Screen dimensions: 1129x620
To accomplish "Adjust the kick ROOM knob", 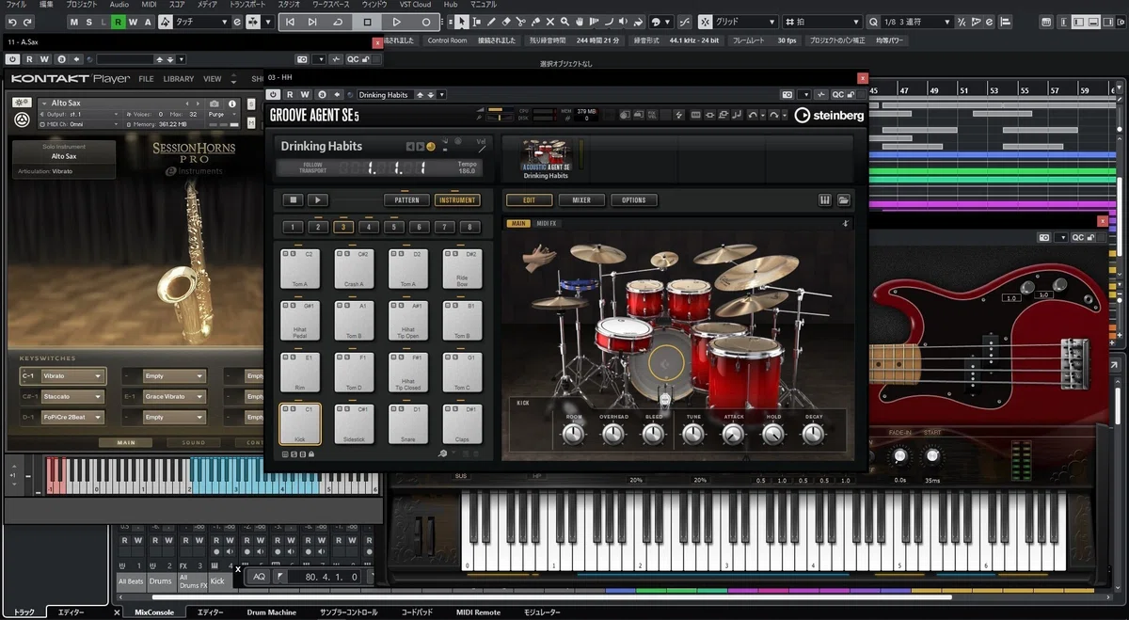I will click(x=573, y=433).
